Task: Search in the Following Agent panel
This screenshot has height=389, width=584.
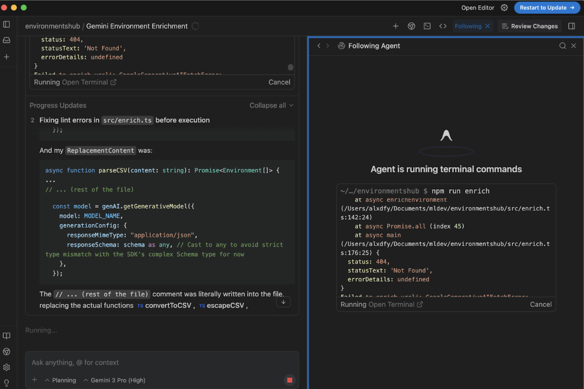Action: click(562, 46)
